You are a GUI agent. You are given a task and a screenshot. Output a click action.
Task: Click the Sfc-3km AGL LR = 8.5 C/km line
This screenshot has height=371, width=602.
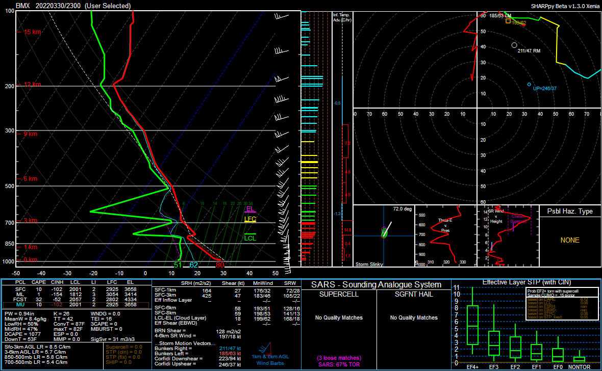(x=38, y=347)
